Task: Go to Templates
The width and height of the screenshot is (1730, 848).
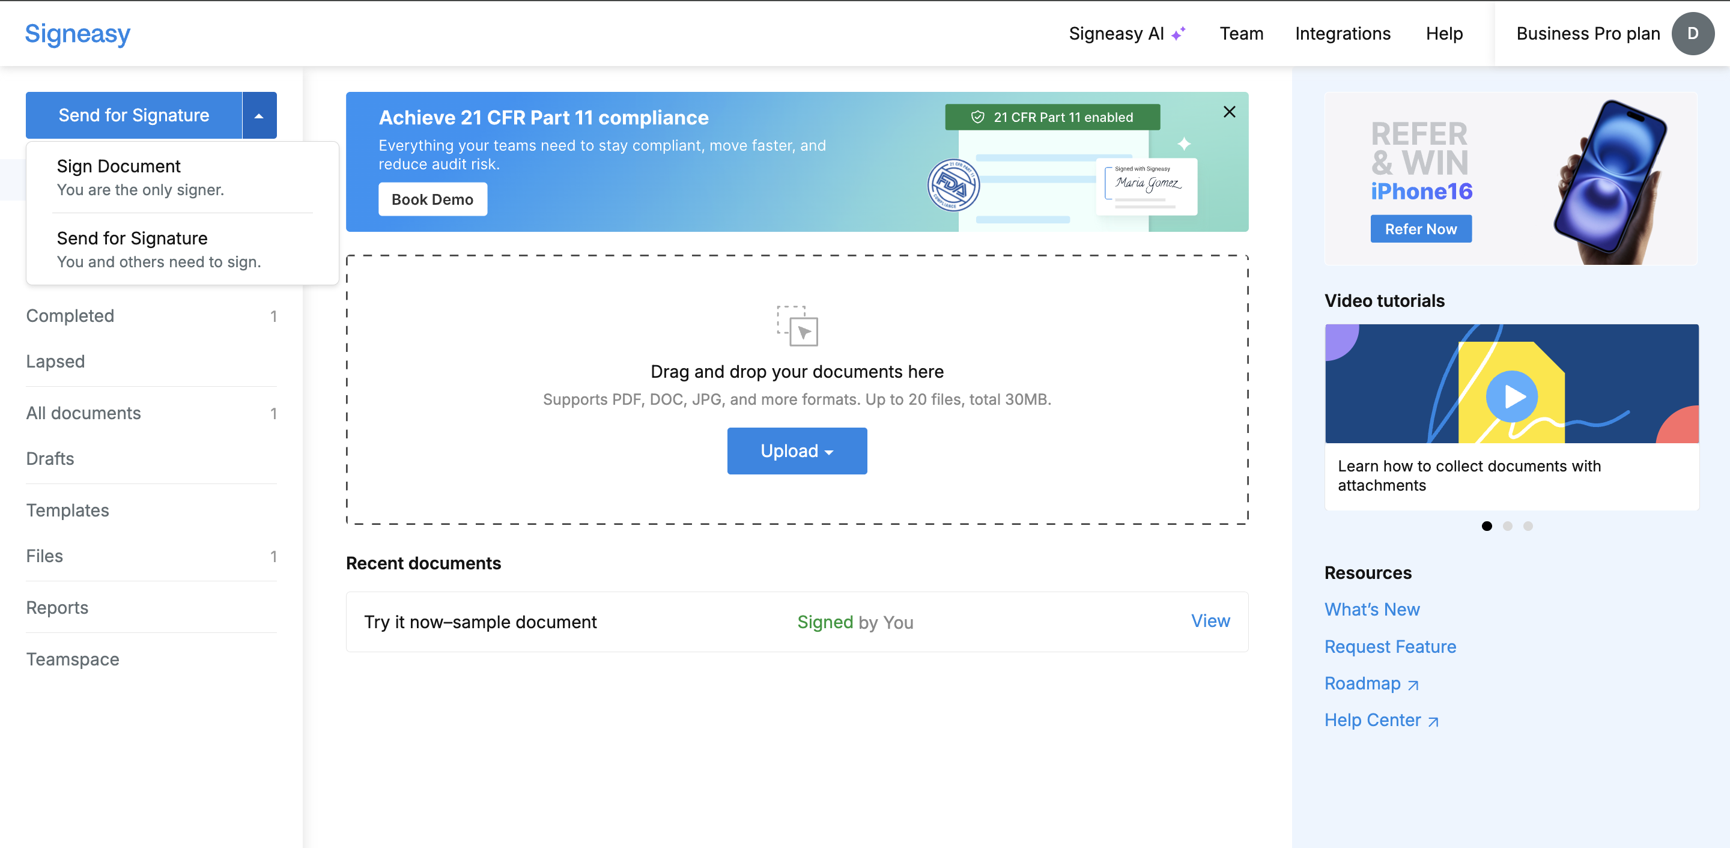Action: click(151, 510)
